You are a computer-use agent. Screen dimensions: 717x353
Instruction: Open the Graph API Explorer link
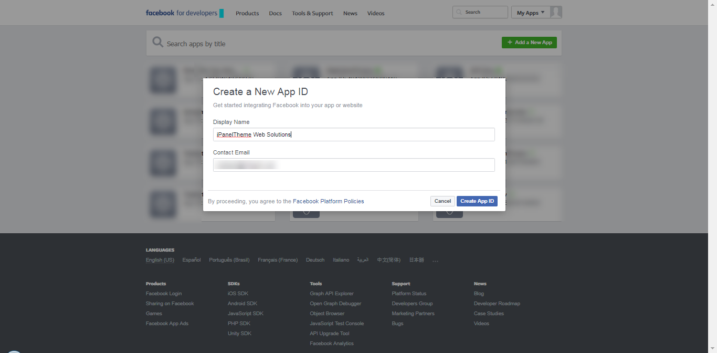[332, 294]
